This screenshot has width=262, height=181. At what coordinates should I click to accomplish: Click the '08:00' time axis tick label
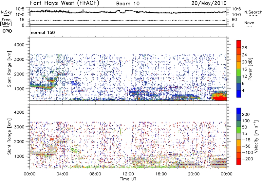click(95, 174)
